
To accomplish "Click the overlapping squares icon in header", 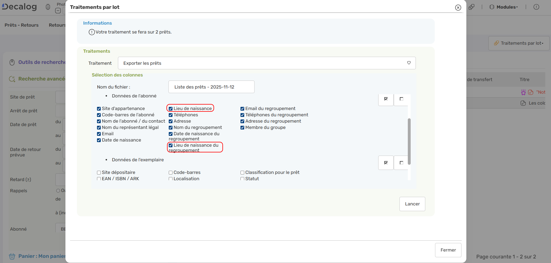I will click(472, 7).
